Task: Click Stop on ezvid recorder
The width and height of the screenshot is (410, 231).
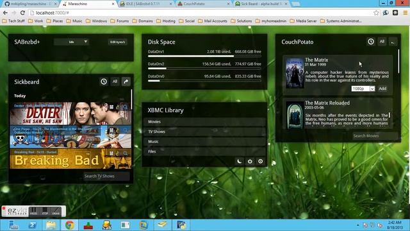Action: coord(45,211)
